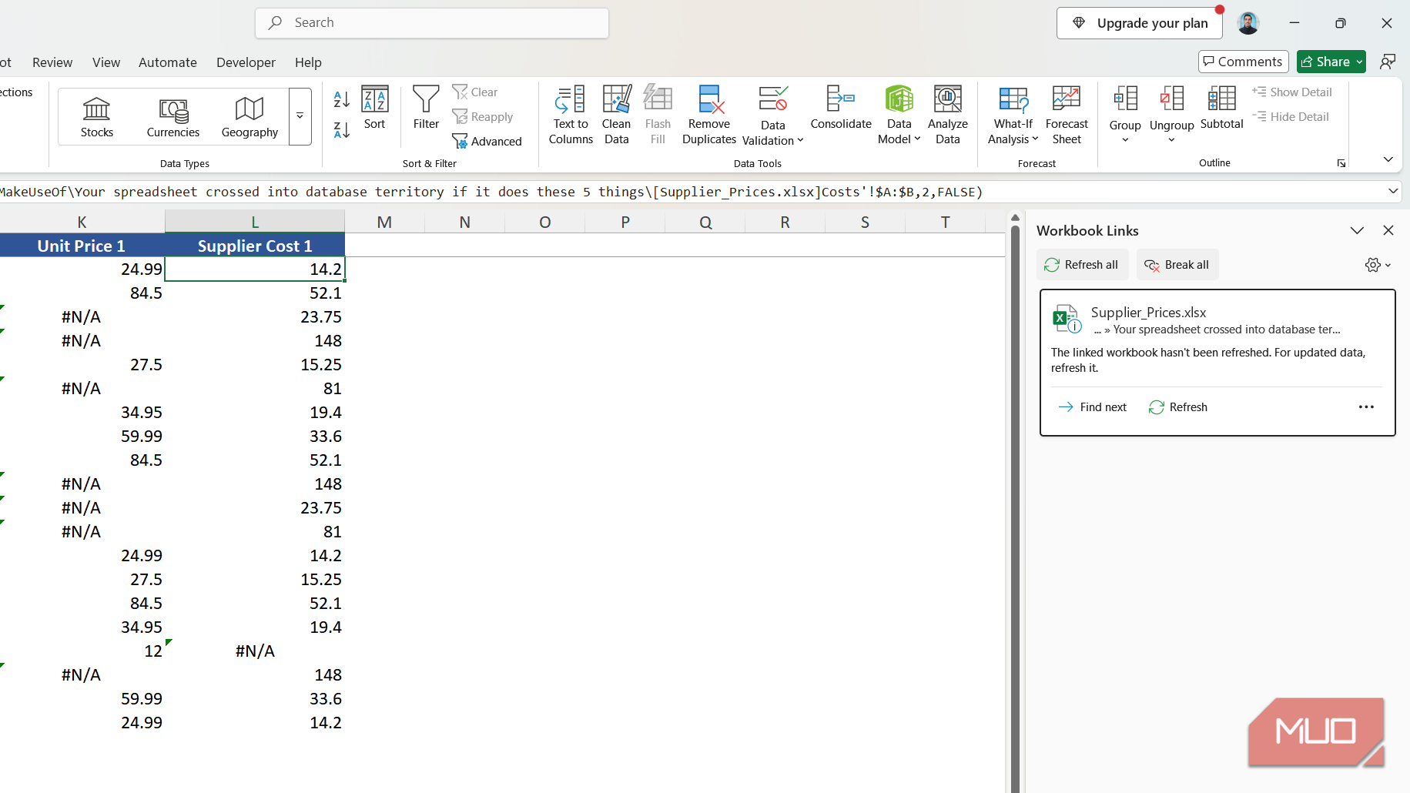Open Remove Duplicates dialog
Viewport: 1410px width, 793px height.
(709, 115)
